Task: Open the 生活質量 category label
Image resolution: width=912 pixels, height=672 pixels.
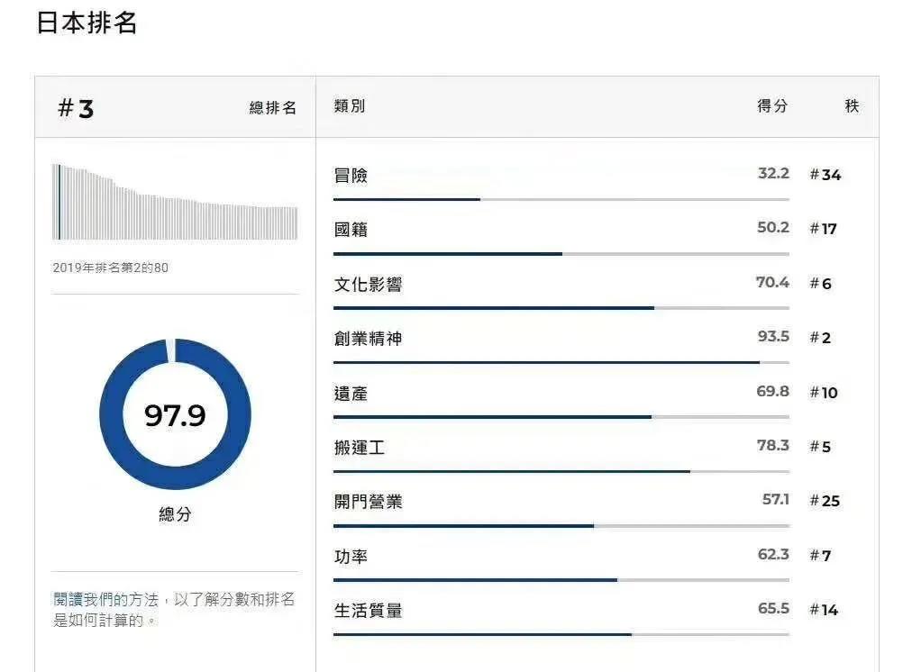Action: (x=369, y=611)
